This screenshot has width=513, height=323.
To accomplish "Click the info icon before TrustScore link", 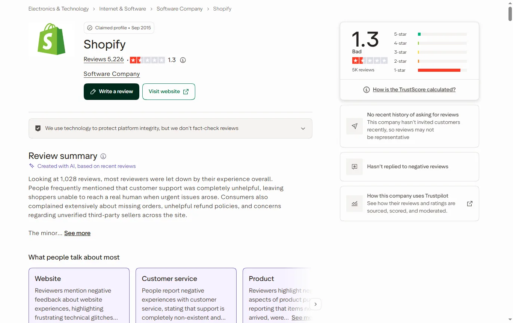I will (x=367, y=90).
